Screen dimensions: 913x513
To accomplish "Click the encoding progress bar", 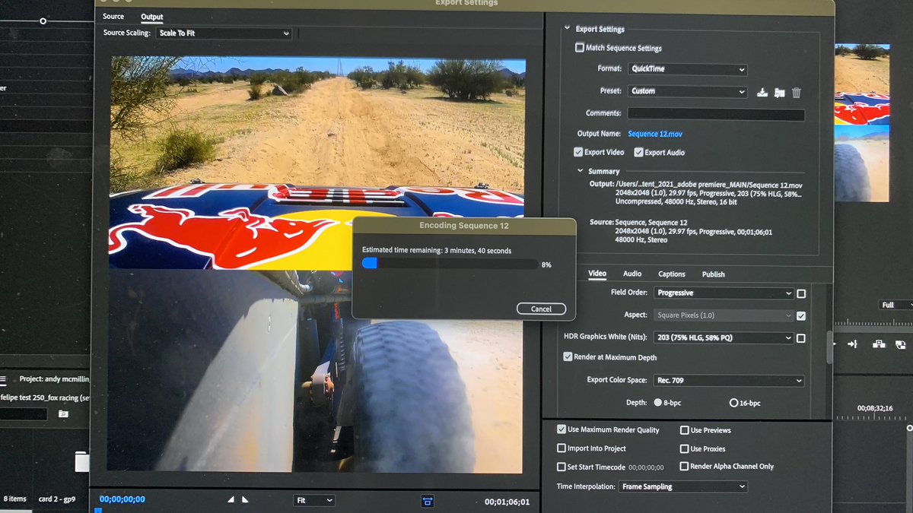I will 450,264.
